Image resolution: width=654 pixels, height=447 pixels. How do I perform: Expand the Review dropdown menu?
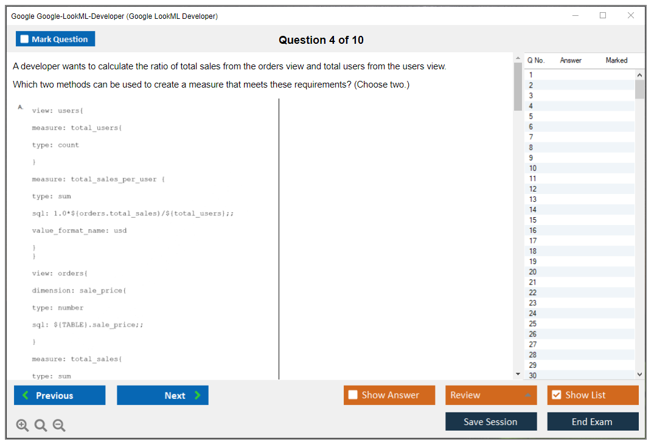(x=527, y=395)
